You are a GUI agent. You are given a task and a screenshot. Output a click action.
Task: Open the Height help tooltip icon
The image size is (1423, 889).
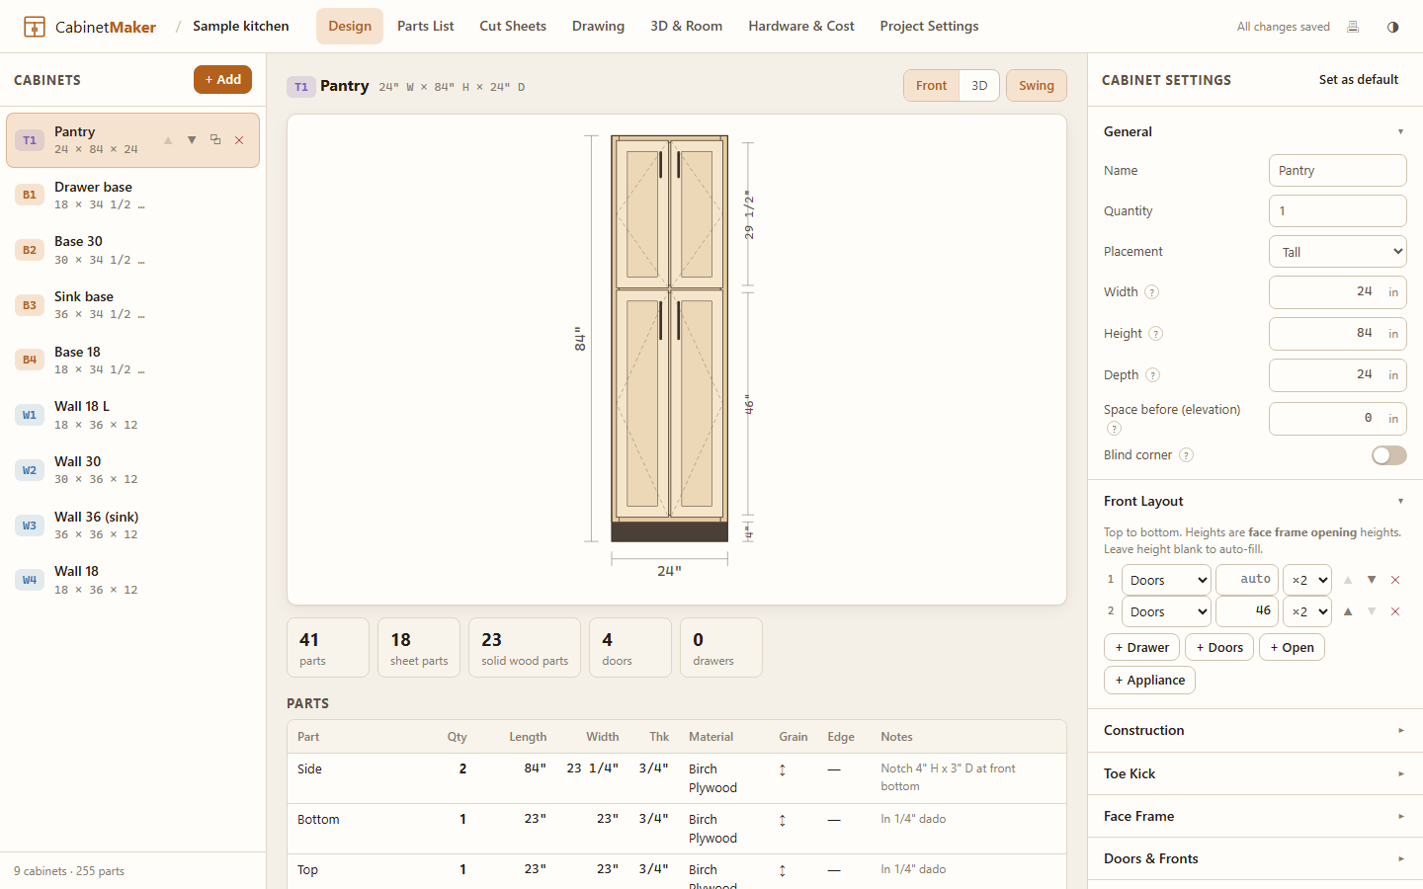(x=1156, y=334)
